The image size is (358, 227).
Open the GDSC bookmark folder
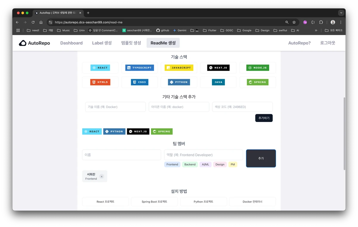coord(227,30)
